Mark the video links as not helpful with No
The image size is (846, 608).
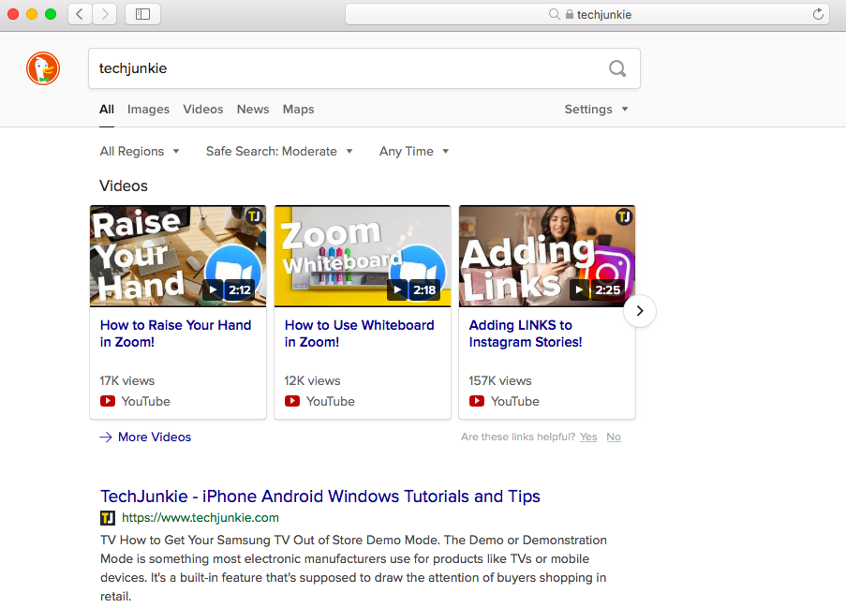[613, 437]
